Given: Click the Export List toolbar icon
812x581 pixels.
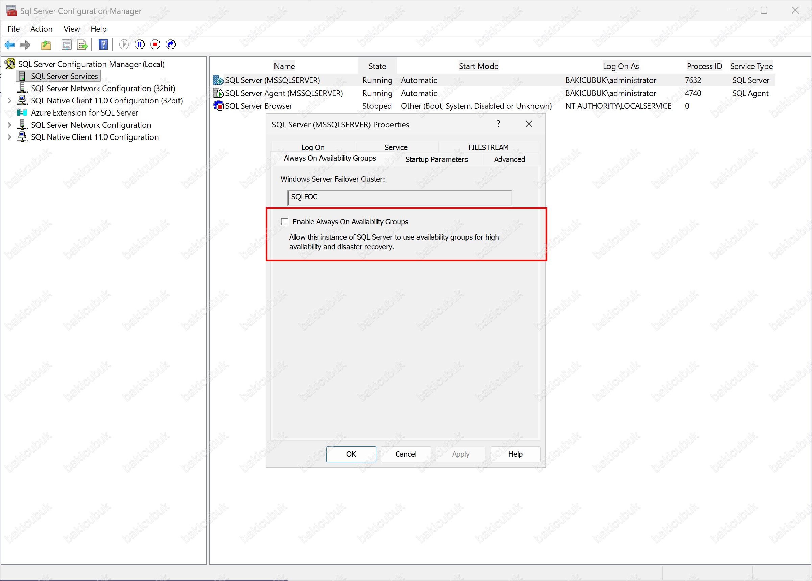Looking at the screenshot, I should coord(82,44).
